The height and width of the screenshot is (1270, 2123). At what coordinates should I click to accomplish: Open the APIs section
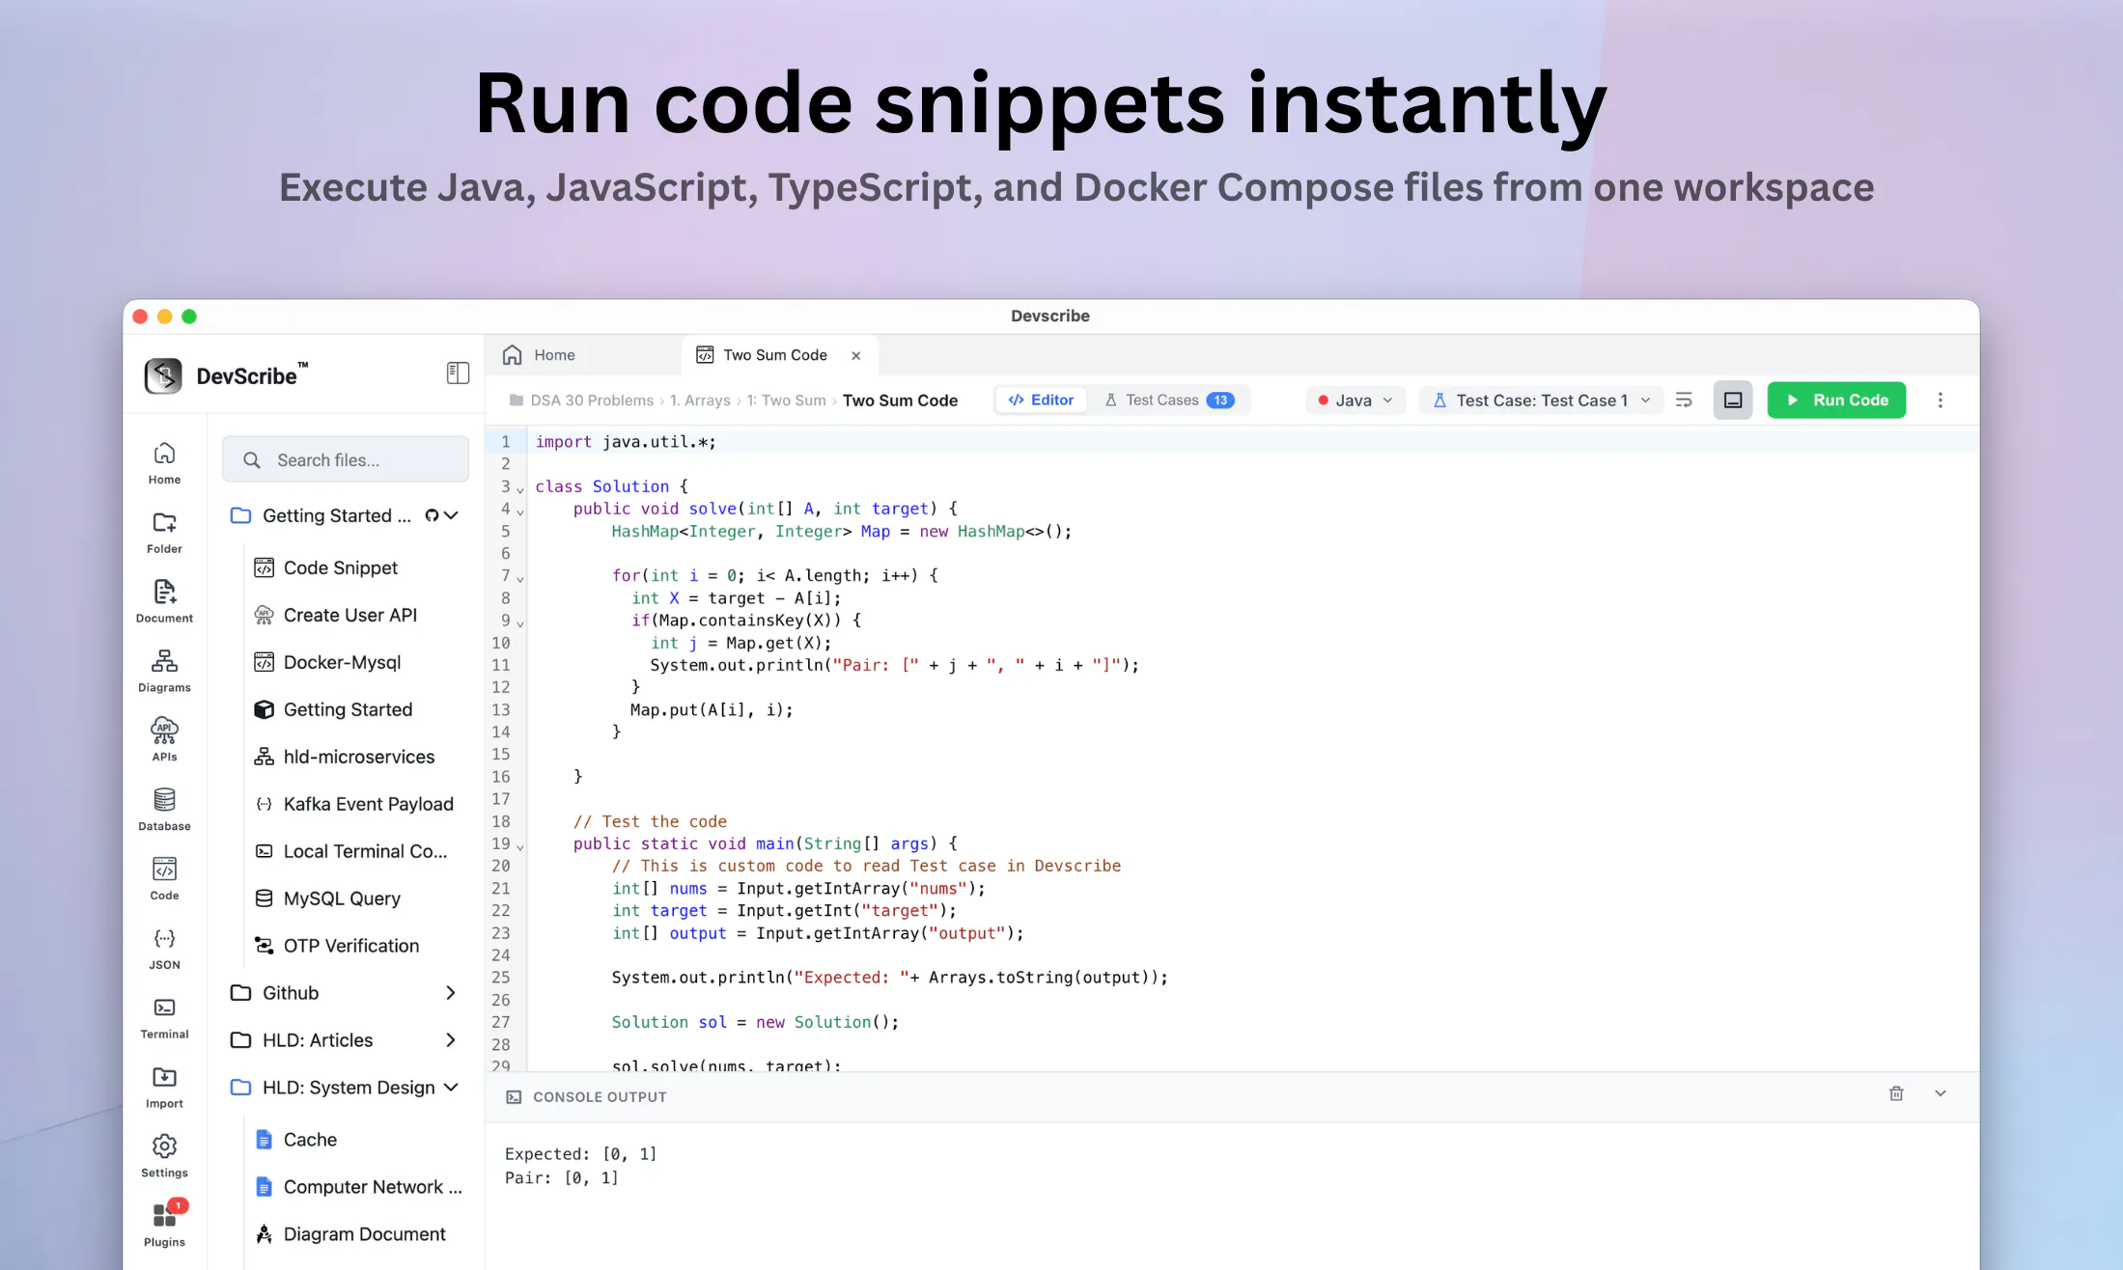[x=164, y=741]
